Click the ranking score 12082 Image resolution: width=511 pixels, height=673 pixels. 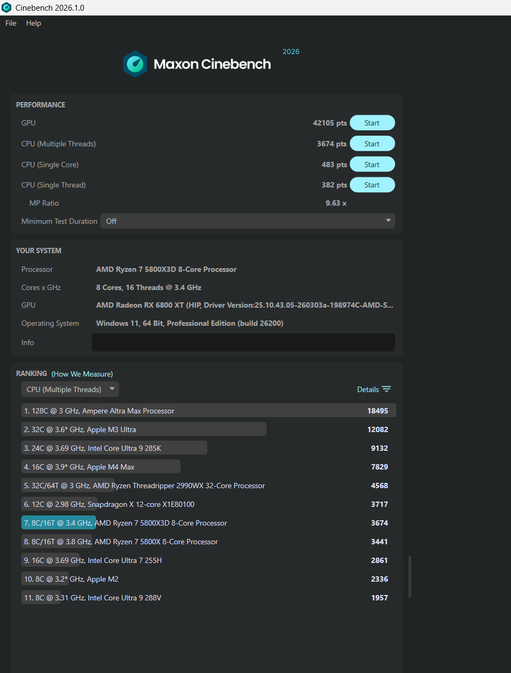(378, 429)
